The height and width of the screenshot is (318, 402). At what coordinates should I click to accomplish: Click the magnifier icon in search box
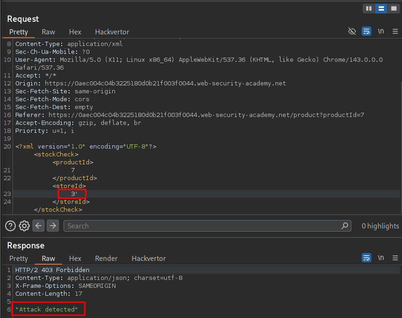345,226
